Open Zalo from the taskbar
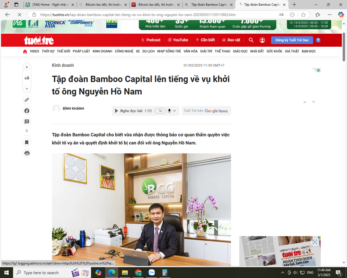The width and height of the screenshot is (347, 278). point(151,273)
